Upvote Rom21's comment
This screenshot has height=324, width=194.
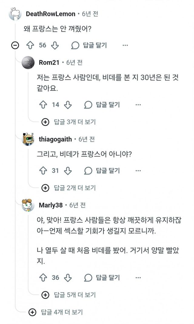pos(43,105)
